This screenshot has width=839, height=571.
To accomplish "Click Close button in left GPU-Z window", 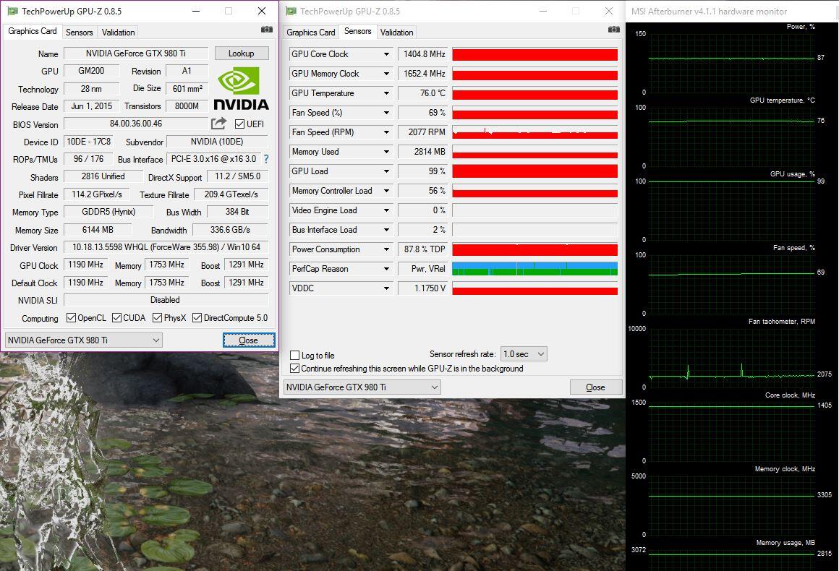I will coord(249,340).
